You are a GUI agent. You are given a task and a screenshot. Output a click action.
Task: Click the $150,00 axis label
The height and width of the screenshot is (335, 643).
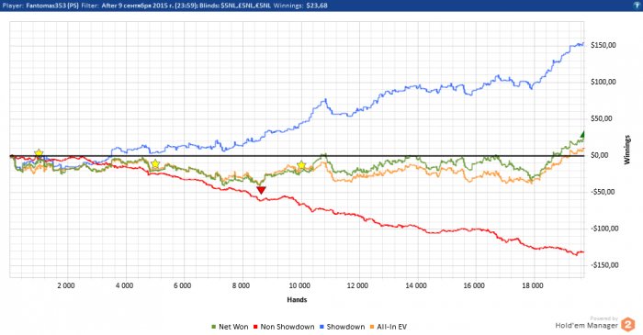(x=604, y=46)
